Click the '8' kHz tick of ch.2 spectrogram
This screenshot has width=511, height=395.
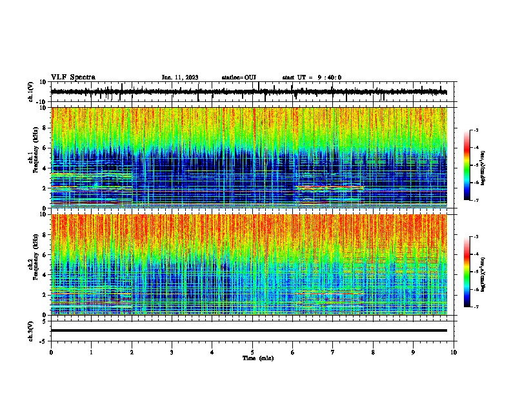point(45,235)
